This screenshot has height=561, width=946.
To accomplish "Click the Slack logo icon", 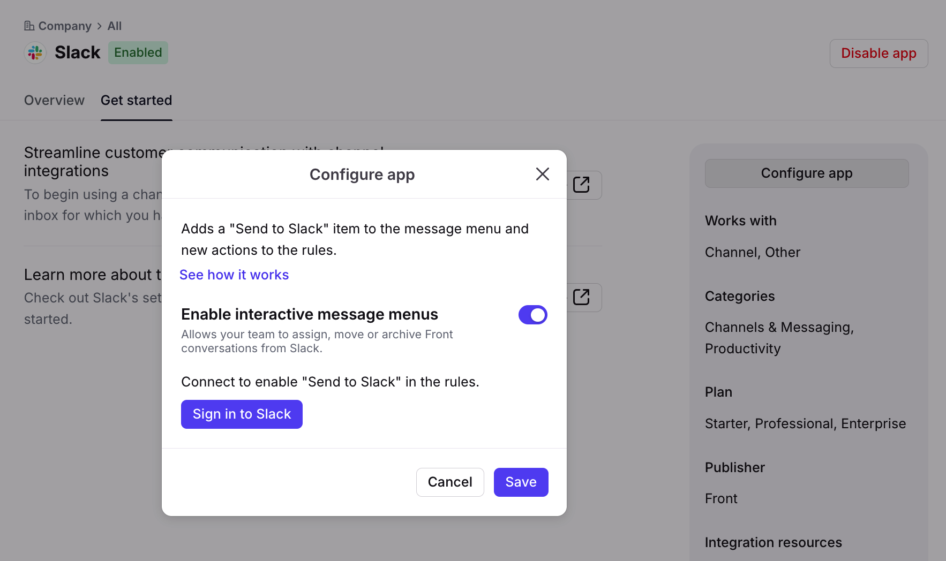I will [35, 52].
